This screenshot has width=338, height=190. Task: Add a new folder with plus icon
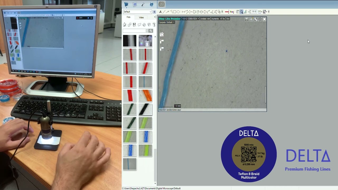[x=154, y=12]
